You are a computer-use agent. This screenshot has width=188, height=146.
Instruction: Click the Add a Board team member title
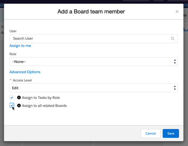tap(91, 12)
